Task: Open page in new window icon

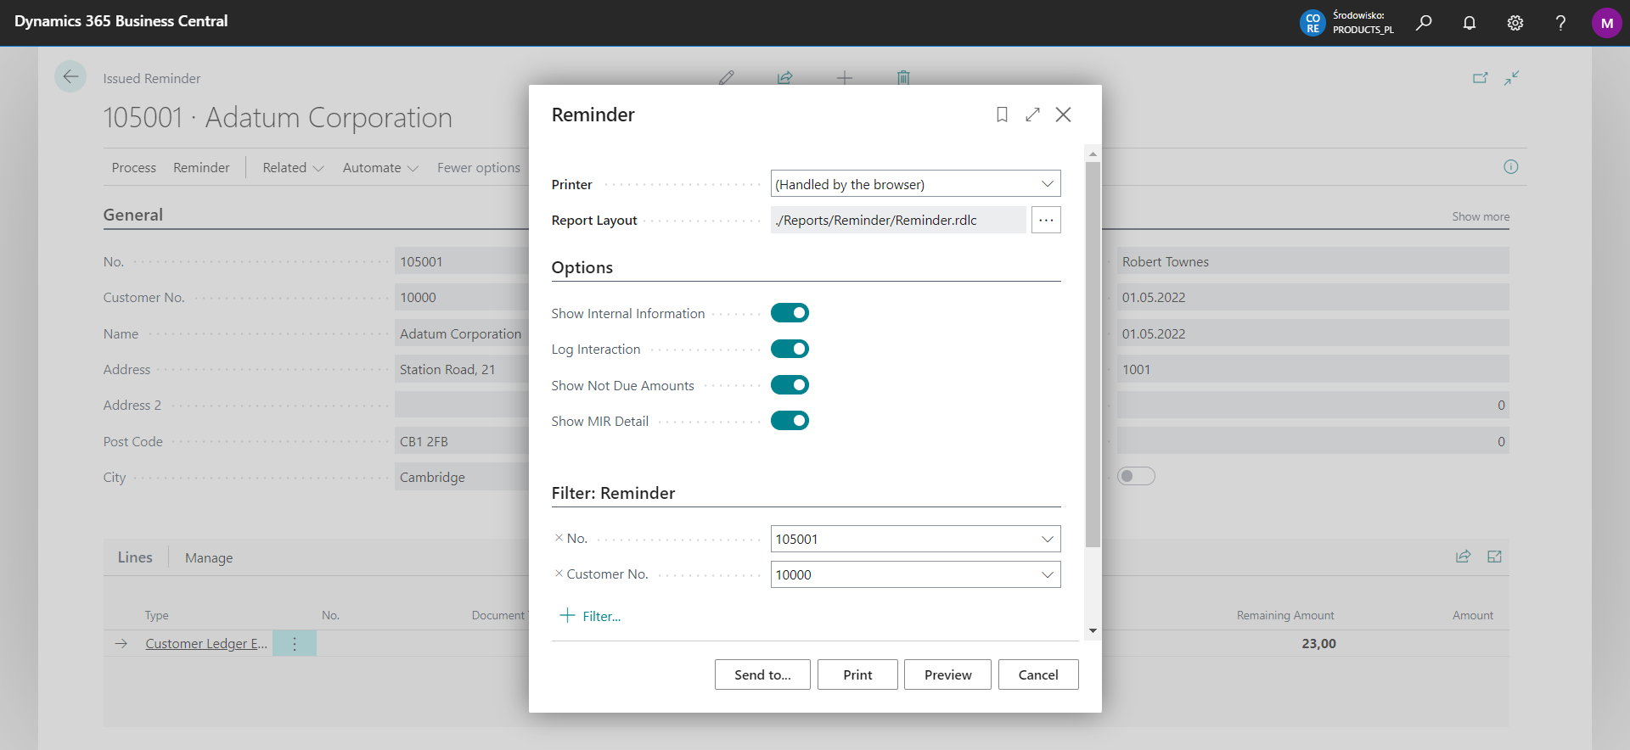Action: (1480, 78)
